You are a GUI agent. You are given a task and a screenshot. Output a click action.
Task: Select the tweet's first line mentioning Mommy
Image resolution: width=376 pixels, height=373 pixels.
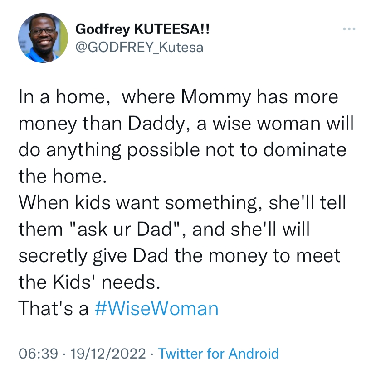point(178,97)
